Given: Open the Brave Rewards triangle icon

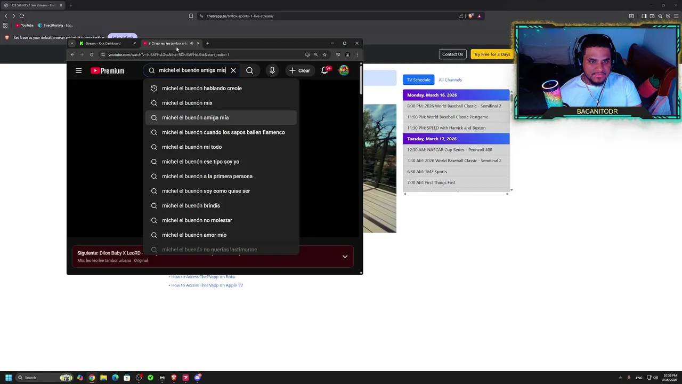Looking at the screenshot, I should tap(479, 16).
